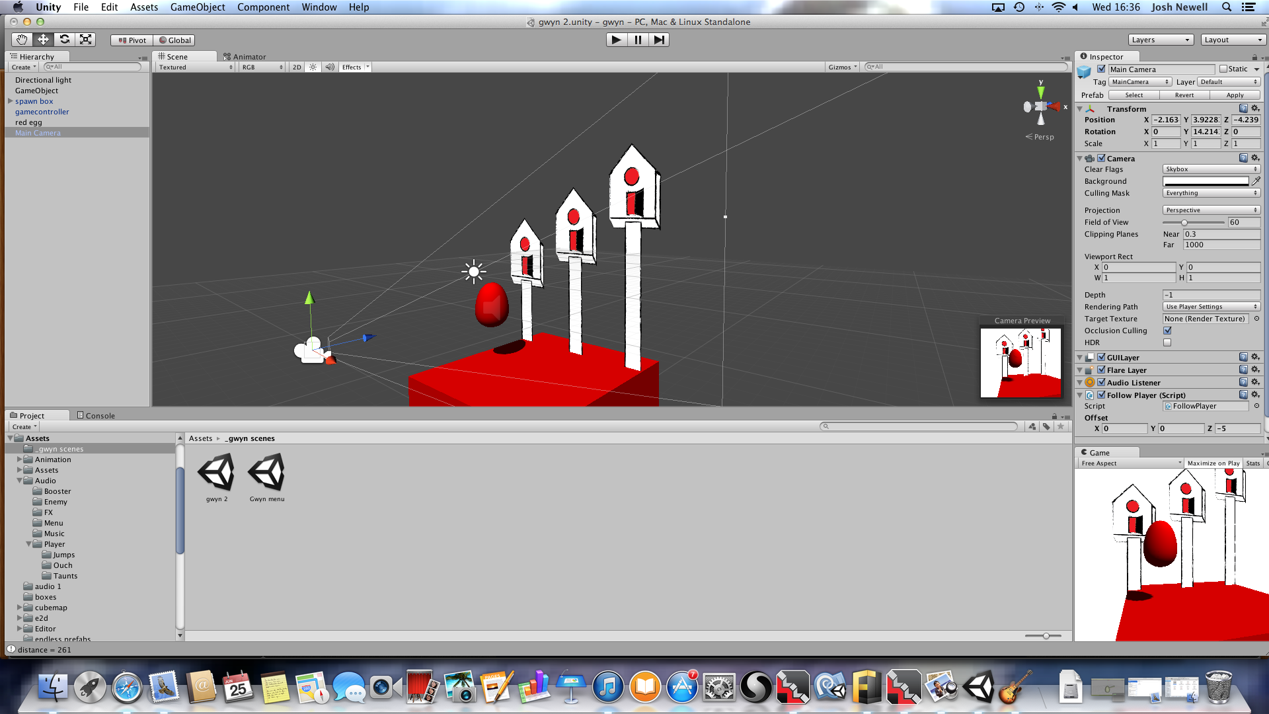The width and height of the screenshot is (1269, 714).
Task: Click the Step frame button
Action: click(x=659, y=40)
